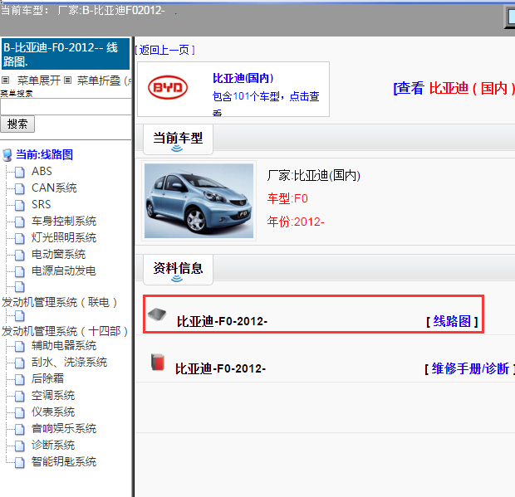
Task: Click 包含101个车型，点击查看 link
Action: pyautogui.click(x=266, y=104)
